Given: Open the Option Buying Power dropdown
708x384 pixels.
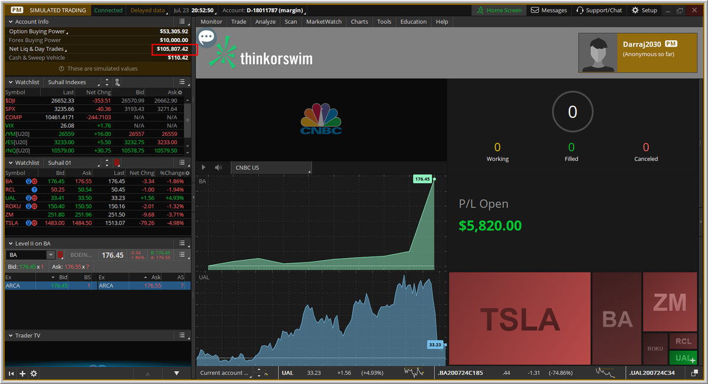Looking at the screenshot, I should click(x=38, y=31).
